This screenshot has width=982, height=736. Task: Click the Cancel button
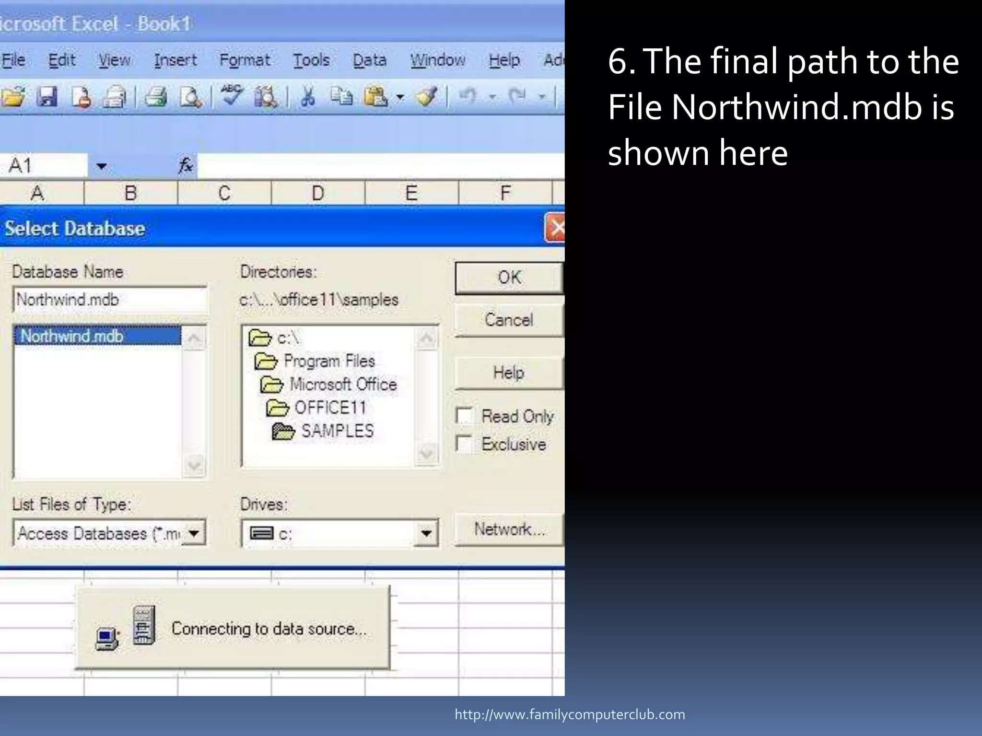click(x=509, y=320)
